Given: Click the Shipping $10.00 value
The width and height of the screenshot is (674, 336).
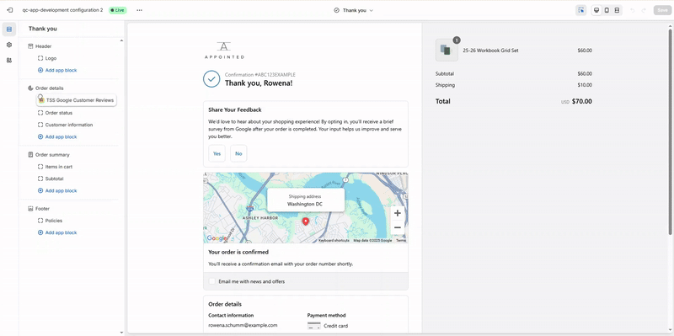Looking at the screenshot, I should (585, 85).
